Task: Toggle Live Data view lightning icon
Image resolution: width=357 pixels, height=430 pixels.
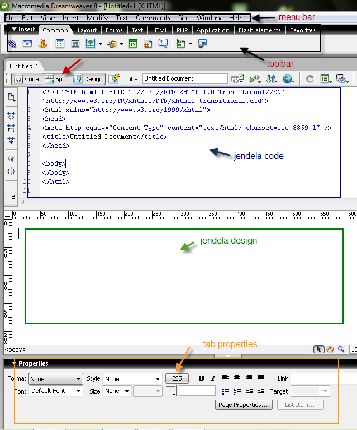Action: 114,79
